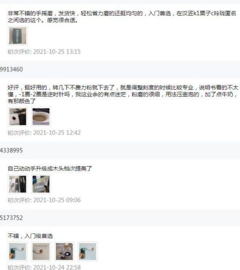
Task: Click the review text starting 非常不错的手摇磨
Action: (x=122, y=17)
